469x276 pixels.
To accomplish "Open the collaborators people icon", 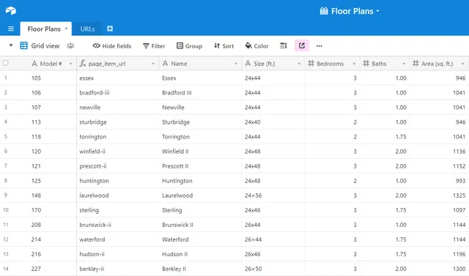I will pos(70,45).
